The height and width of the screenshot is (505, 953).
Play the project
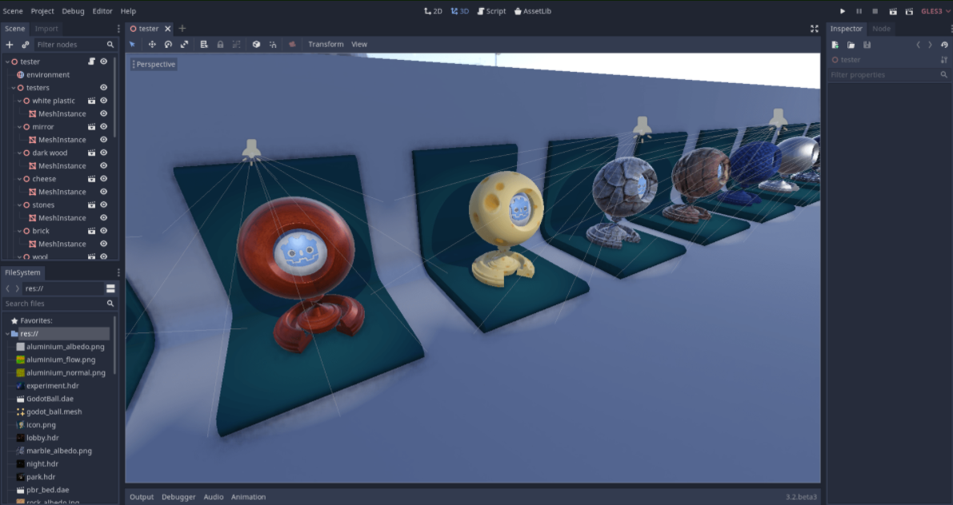[843, 11]
